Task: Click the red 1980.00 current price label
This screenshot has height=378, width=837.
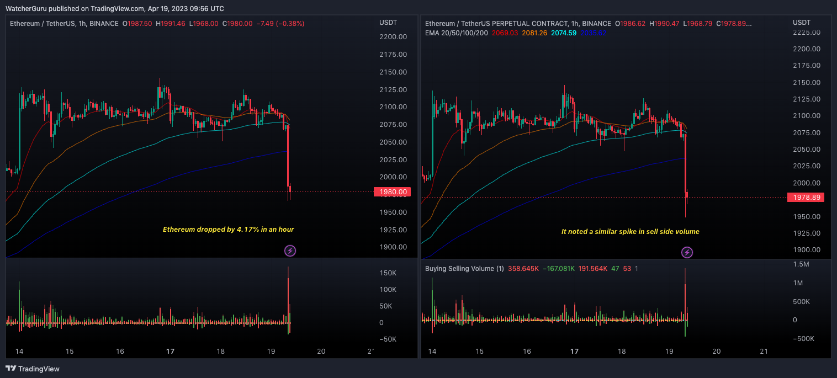Action: coord(392,192)
